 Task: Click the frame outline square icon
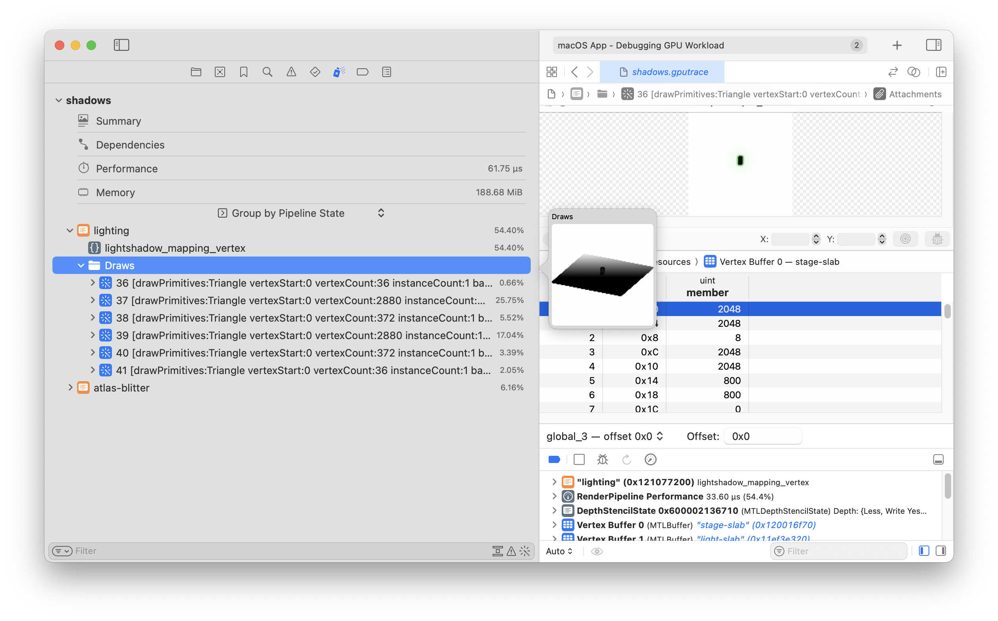(x=579, y=459)
